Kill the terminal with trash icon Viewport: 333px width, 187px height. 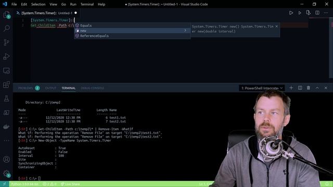click(309, 88)
